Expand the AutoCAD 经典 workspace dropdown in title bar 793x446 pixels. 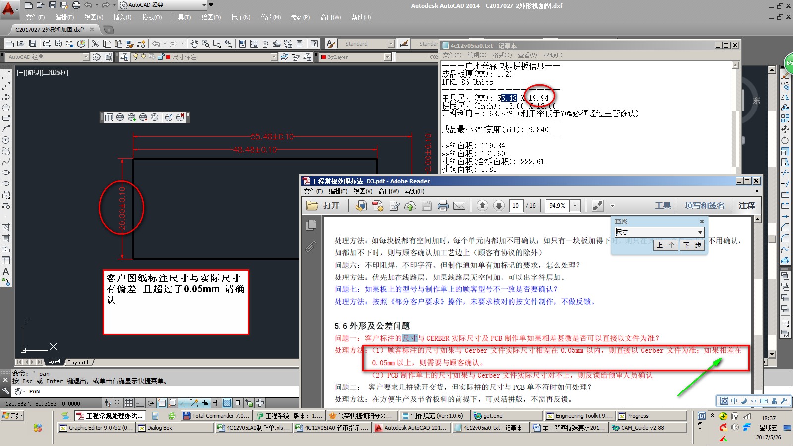click(204, 5)
